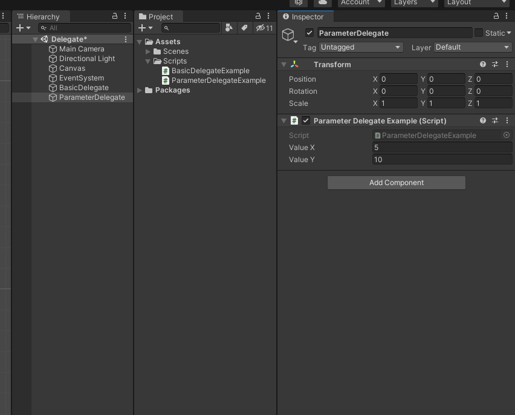Click the Main Camera cube icon
Image resolution: width=515 pixels, height=415 pixels.
tap(53, 49)
